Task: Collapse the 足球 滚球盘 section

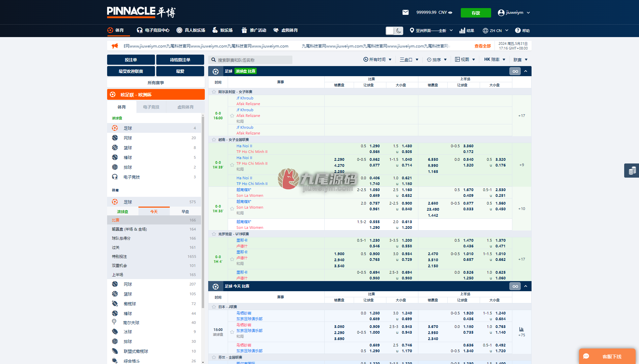Action: [x=525, y=71]
